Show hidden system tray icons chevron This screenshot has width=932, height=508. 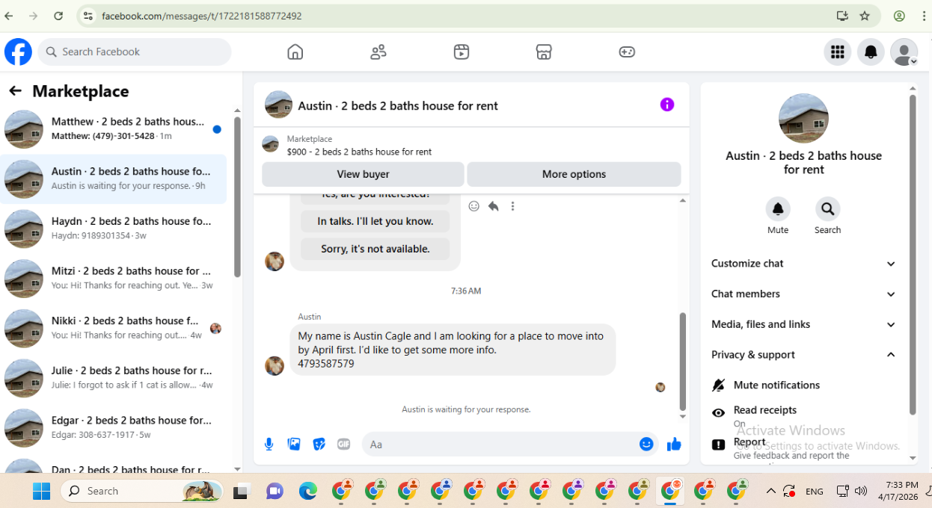pyautogui.click(x=770, y=491)
